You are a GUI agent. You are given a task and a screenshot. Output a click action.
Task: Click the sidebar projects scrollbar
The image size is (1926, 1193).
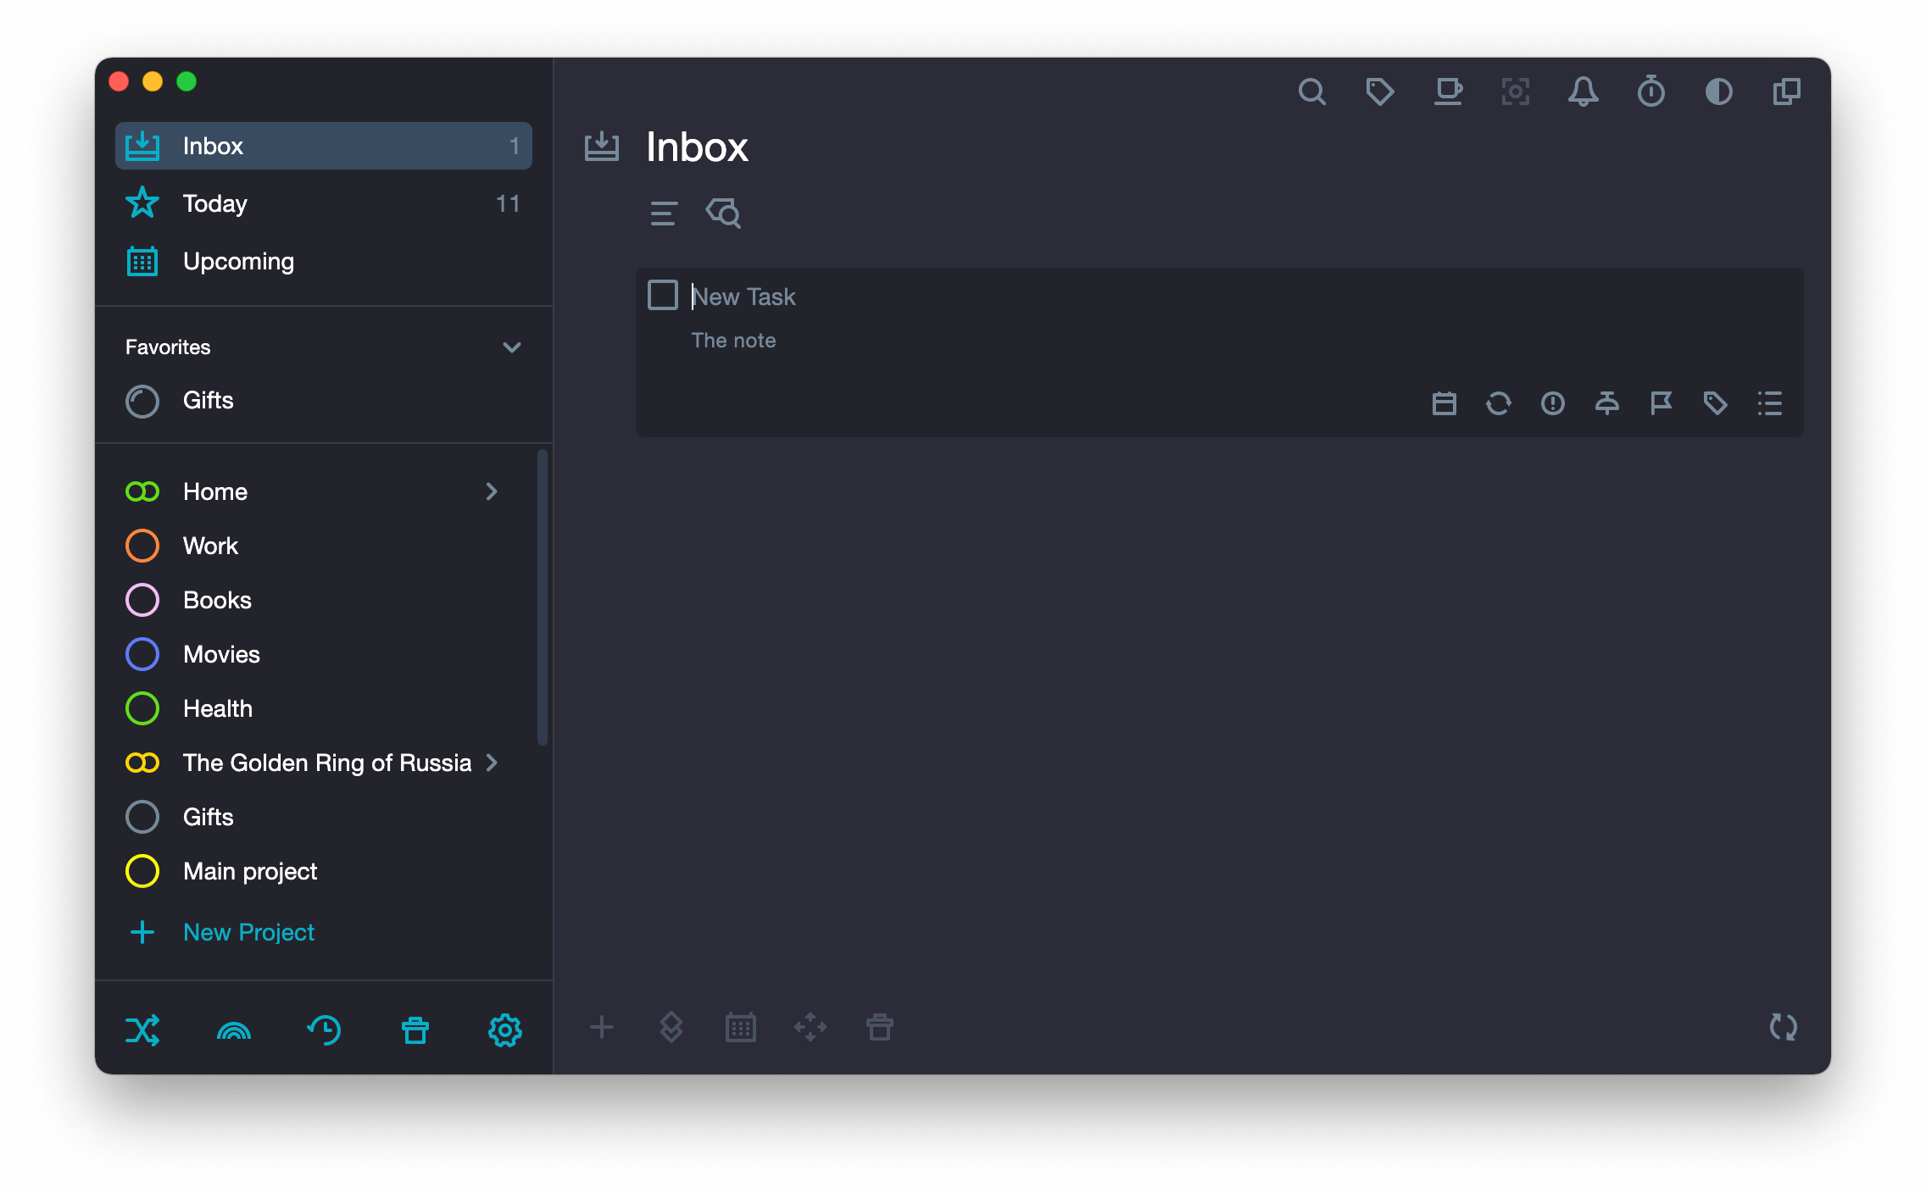[543, 598]
